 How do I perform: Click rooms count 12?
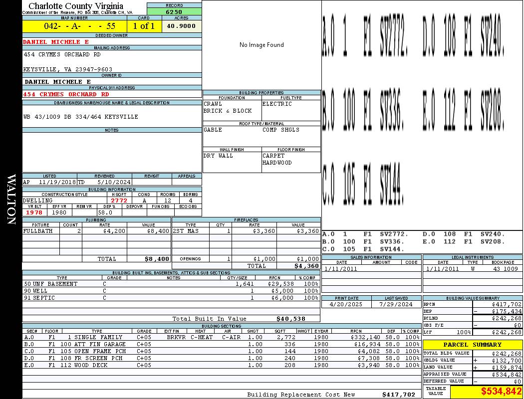[x=168, y=200]
